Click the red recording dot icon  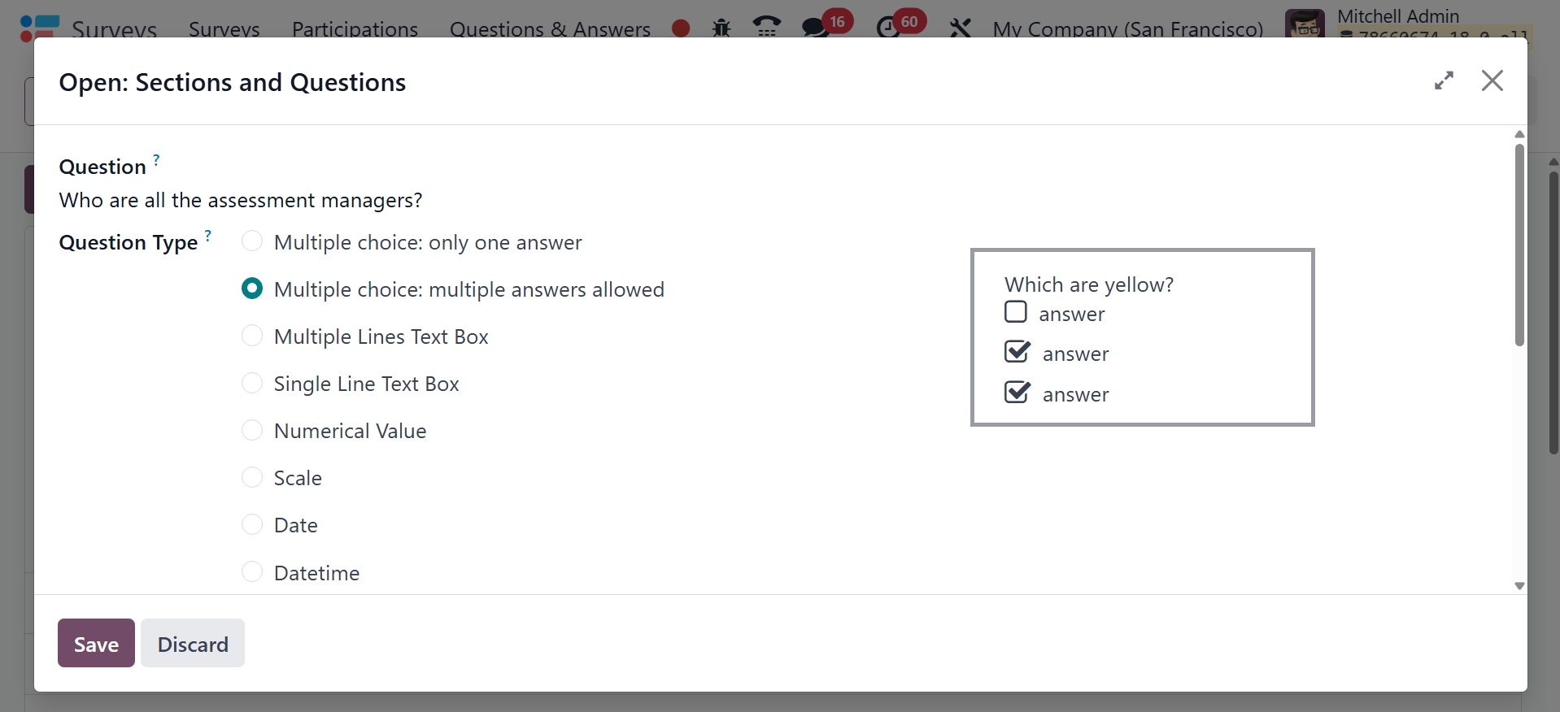coord(681,28)
